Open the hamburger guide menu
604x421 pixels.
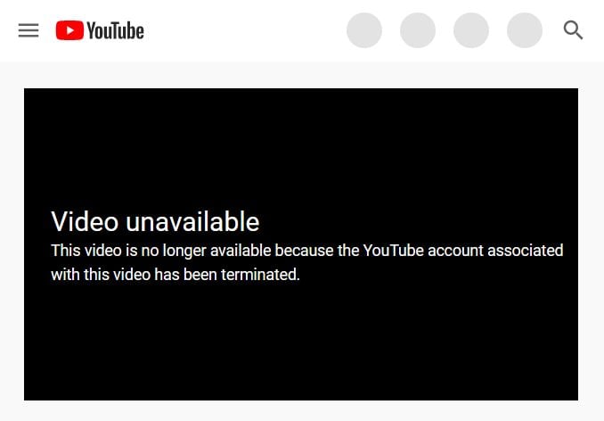coord(29,30)
